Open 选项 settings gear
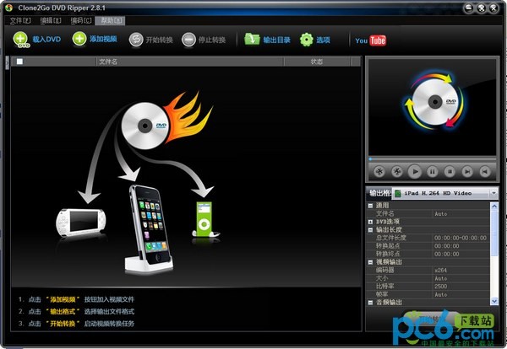The image size is (507, 349). [x=315, y=40]
